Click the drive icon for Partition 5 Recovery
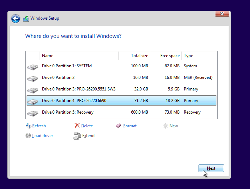This screenshot has width=250, height=189. 33,113
